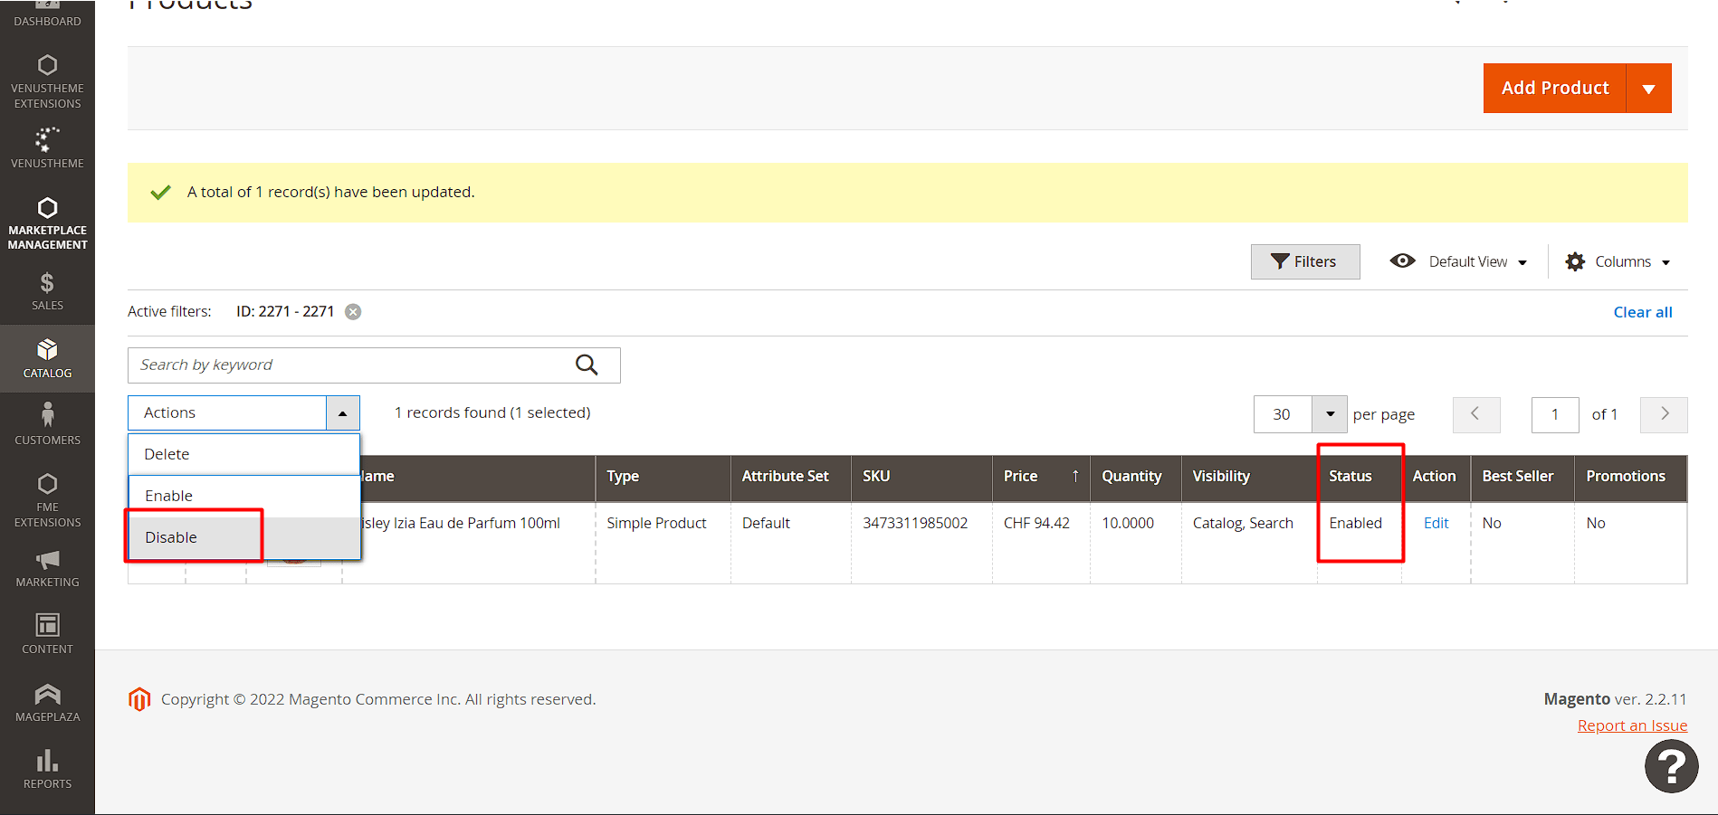Select Delete in the Actions menu

pyautogui.click(x=167, y=454)
